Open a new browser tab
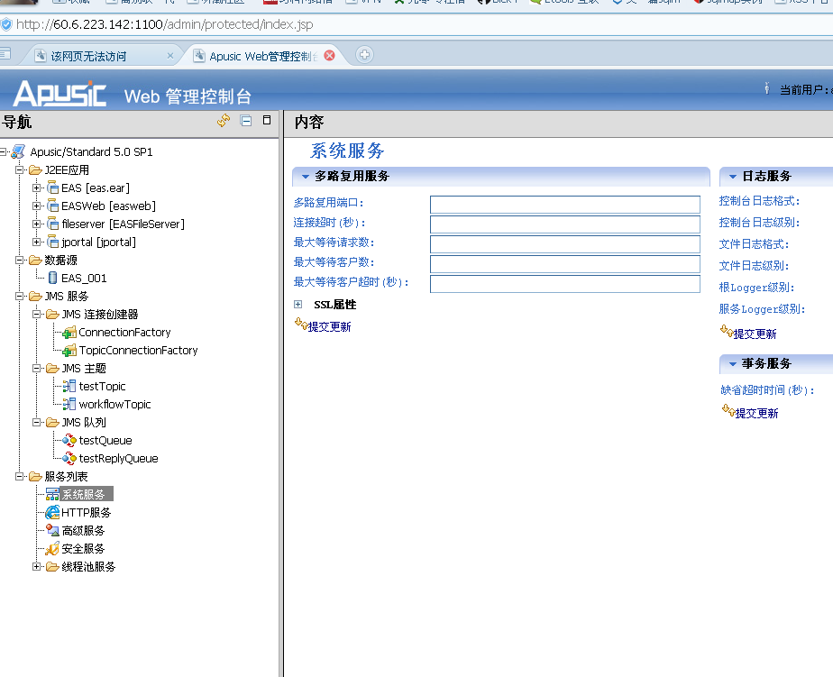The image size is (833, 677). click(364, 55)
